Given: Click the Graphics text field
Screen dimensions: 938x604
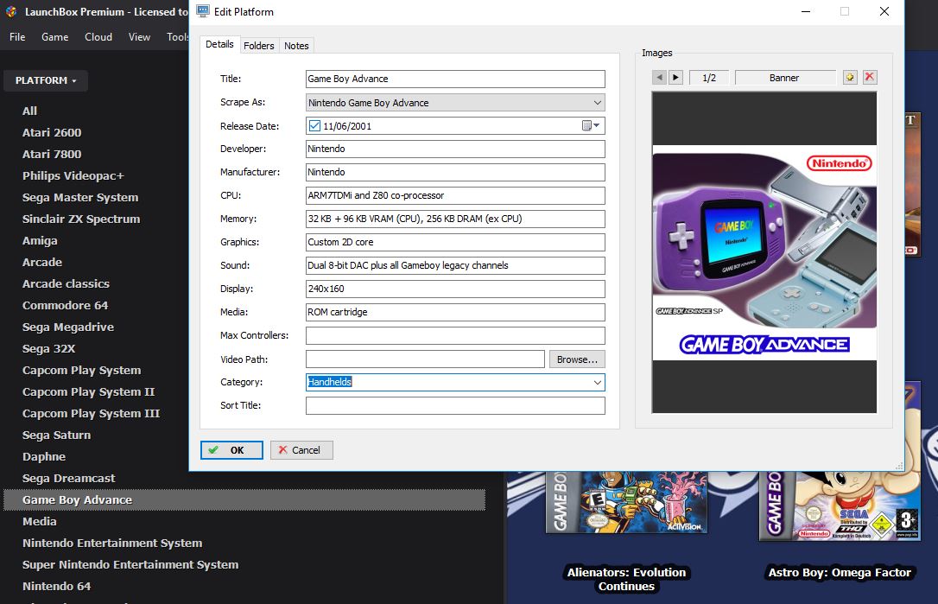Looking at the screenshot, I should click(x=455, y=243).
